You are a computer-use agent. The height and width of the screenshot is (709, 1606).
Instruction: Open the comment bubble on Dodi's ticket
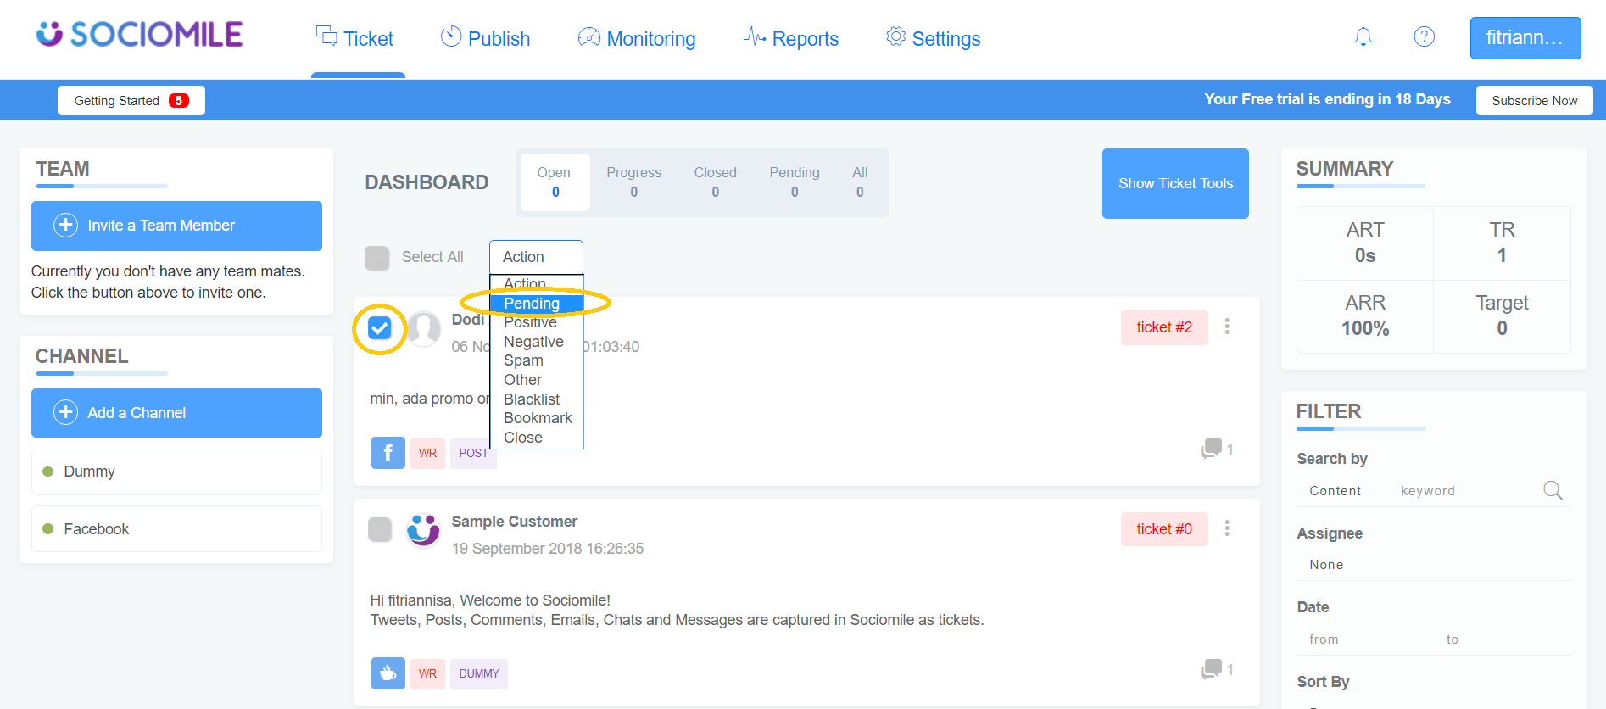point(1212,449)
